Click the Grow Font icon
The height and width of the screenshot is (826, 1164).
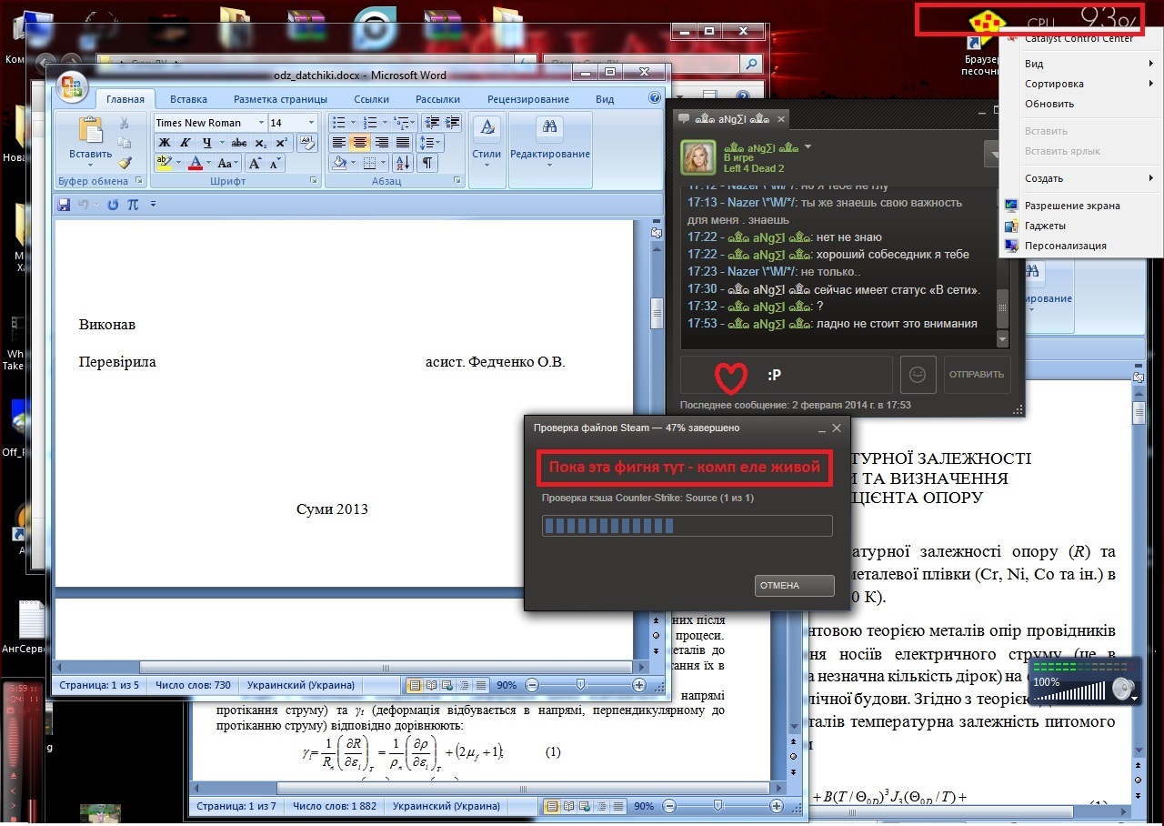click(x=256, y=164)
